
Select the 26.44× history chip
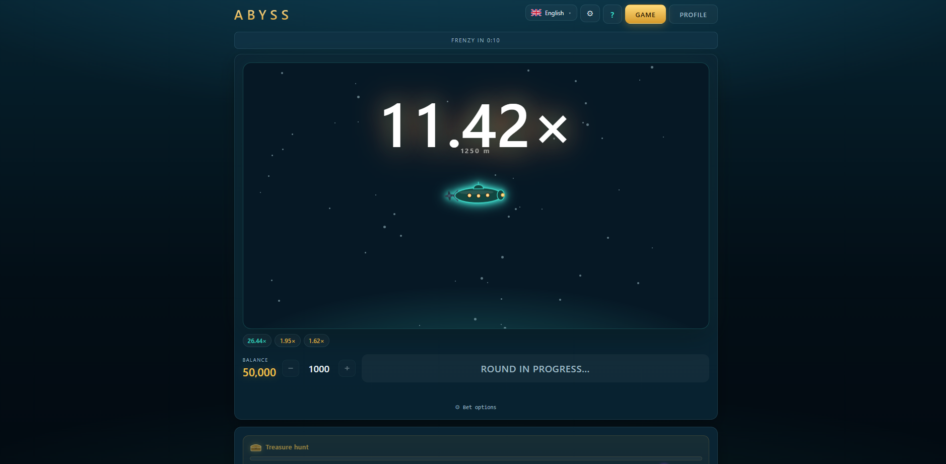(x=257, y=341)
